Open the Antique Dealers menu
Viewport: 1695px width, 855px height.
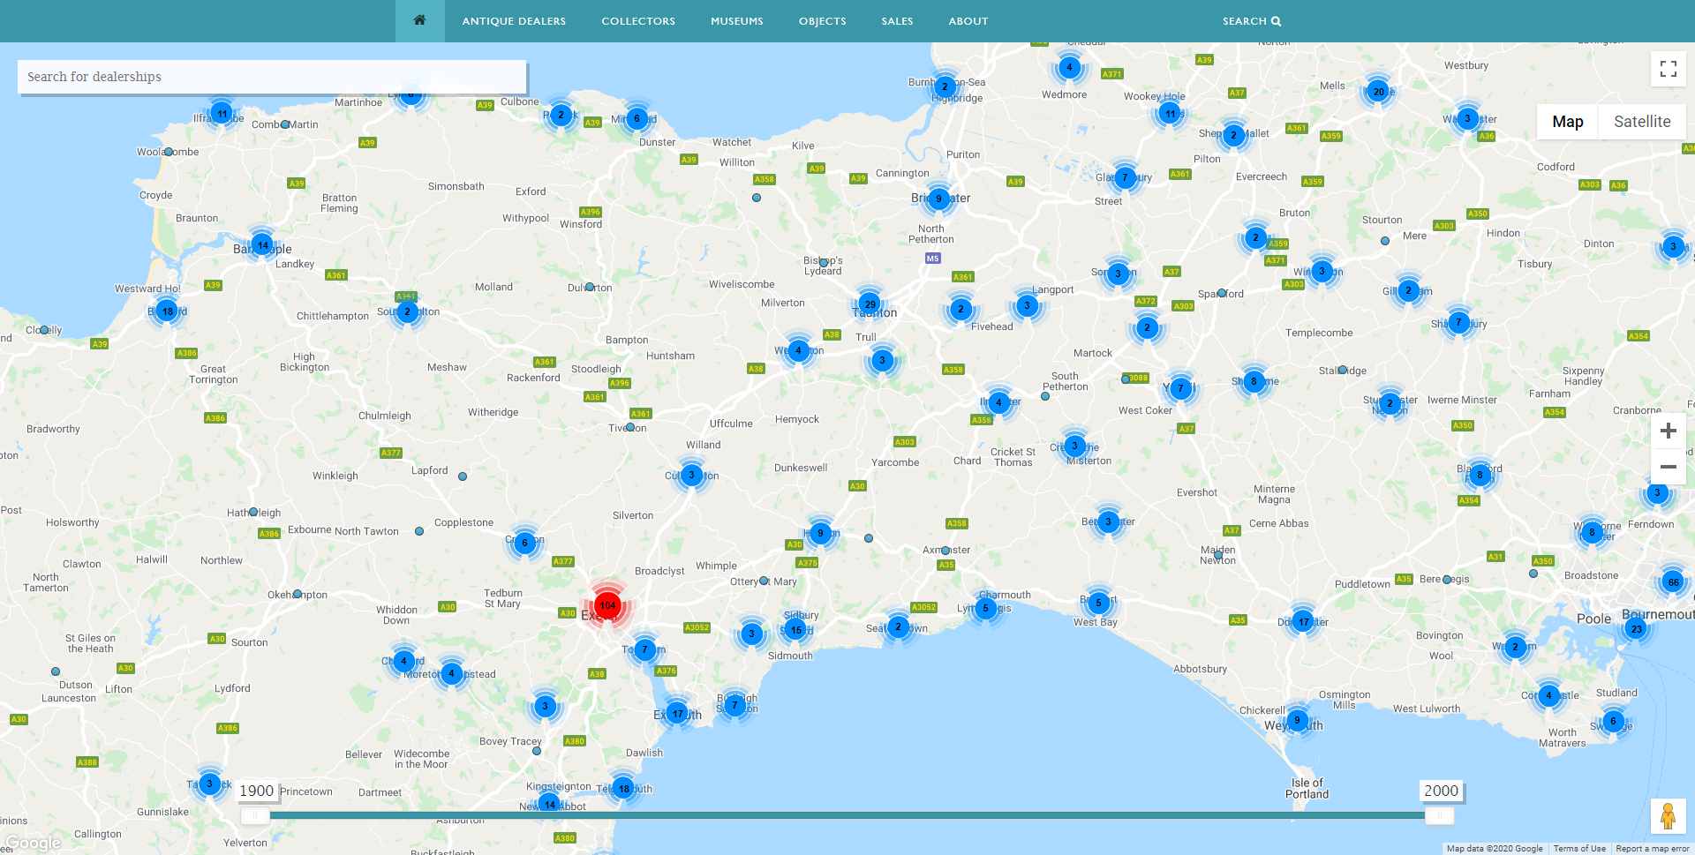pos(514,21)
